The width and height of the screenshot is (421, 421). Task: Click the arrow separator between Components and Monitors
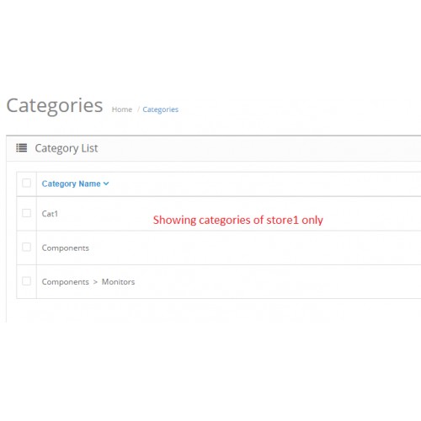(95, 282)
